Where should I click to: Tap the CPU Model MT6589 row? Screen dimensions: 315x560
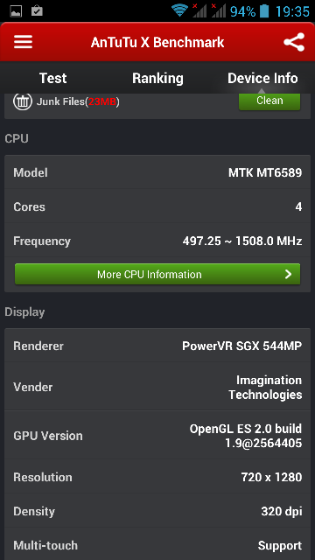point(157,173)
